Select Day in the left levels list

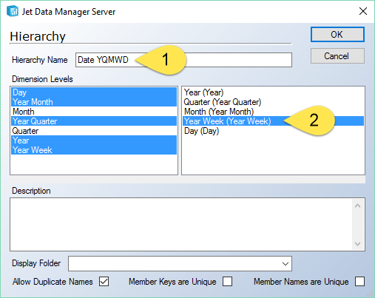pos(94,92)
